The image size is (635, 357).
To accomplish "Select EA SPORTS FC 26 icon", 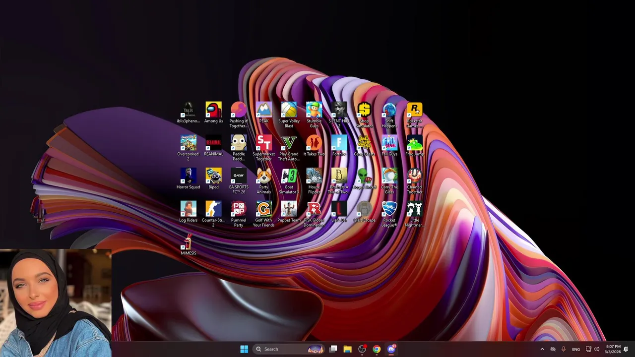I will (239, 181).
